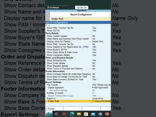
Task: Open Task View from the taskbar
Action: [x=64, y=114]
